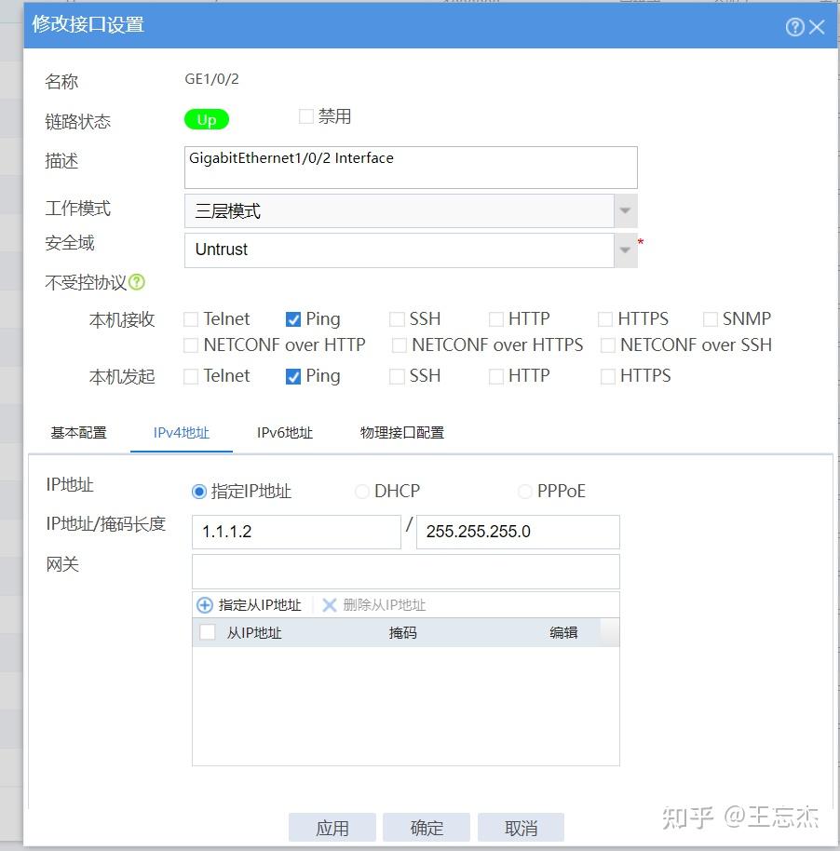Click the 应用 button to apply settings

332,827
